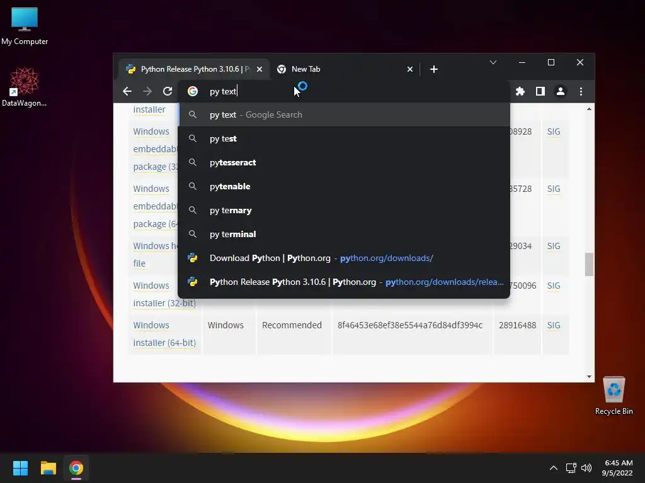
Task: Choose the 'py ternary' suggestion
Action: 344,210
